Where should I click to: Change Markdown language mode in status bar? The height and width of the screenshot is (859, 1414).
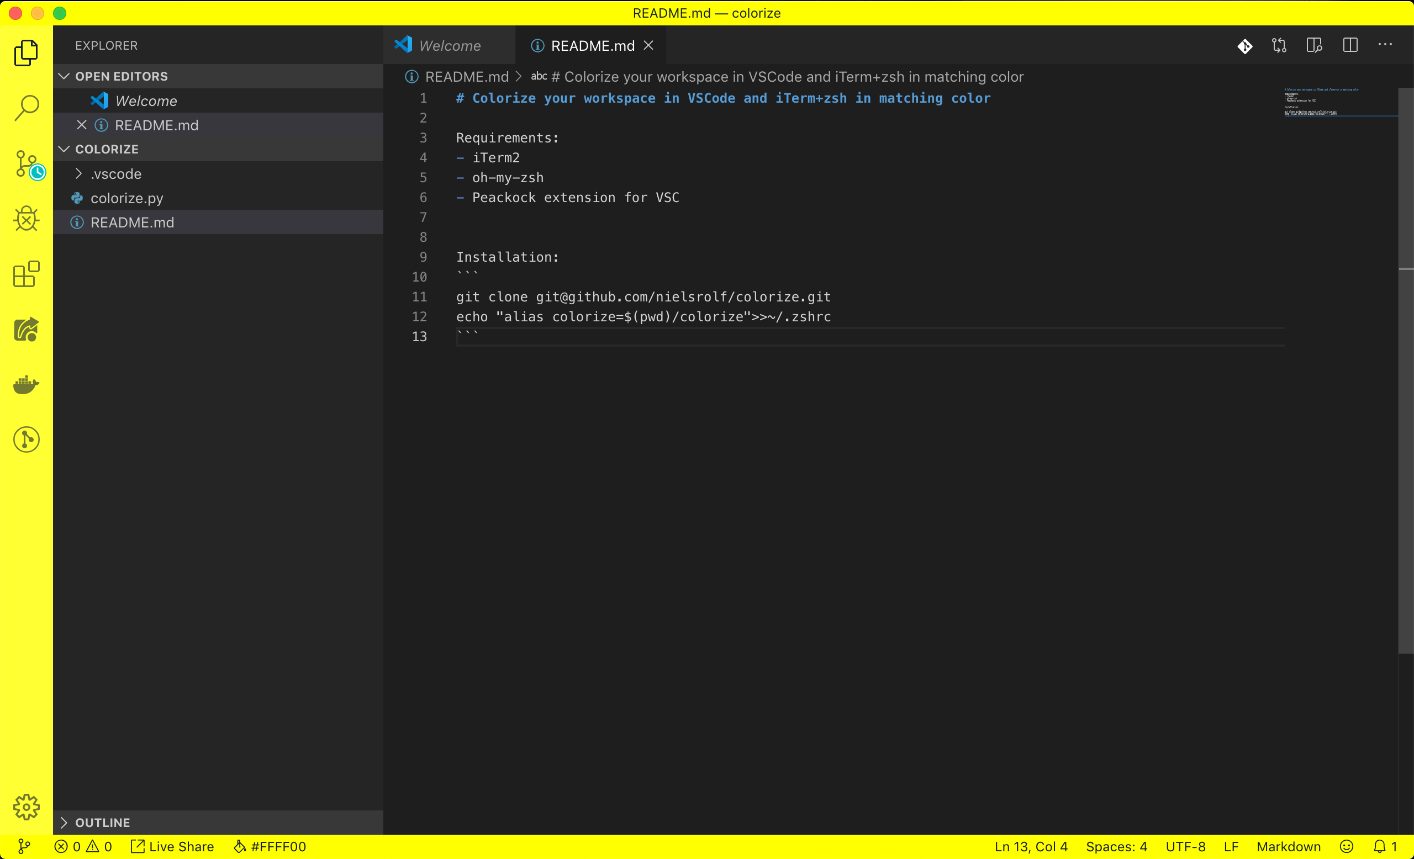click(1288, 846)
